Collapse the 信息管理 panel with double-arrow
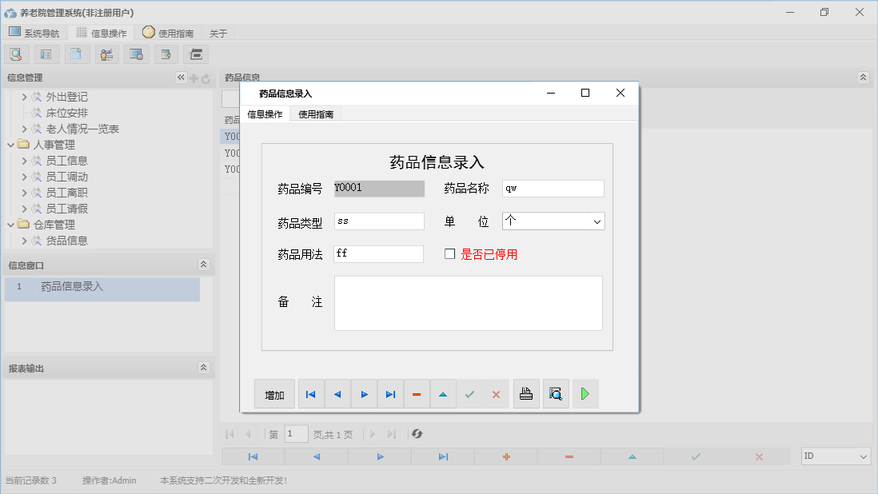Image resolution: width=878 pixels, height=494 pixels. pyautogui.click(x=181, y=78)
